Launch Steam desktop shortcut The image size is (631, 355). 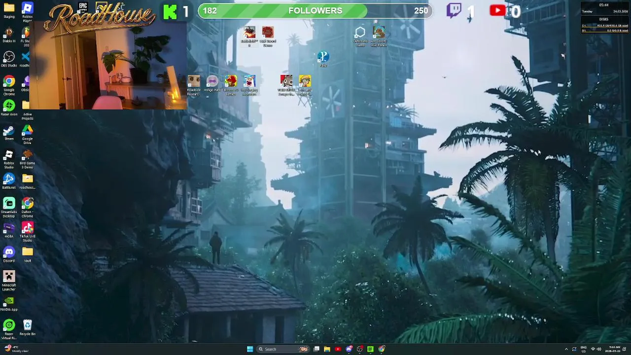point(9,133)
